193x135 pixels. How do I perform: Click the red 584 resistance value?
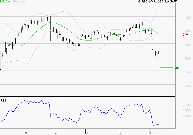coord(185,34)
